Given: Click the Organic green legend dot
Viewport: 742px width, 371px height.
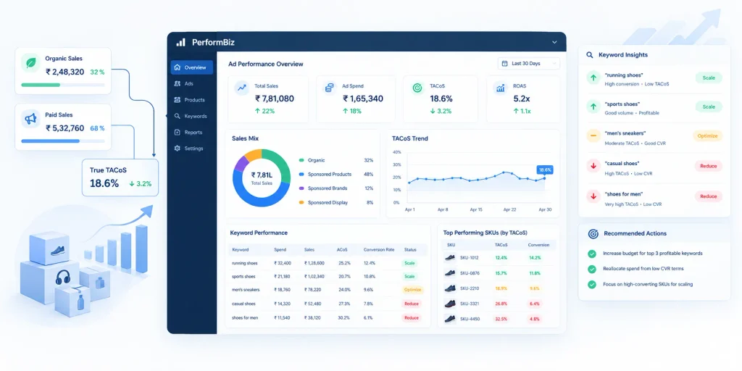Looking at the screenshot, I should (x=301, y=160).
